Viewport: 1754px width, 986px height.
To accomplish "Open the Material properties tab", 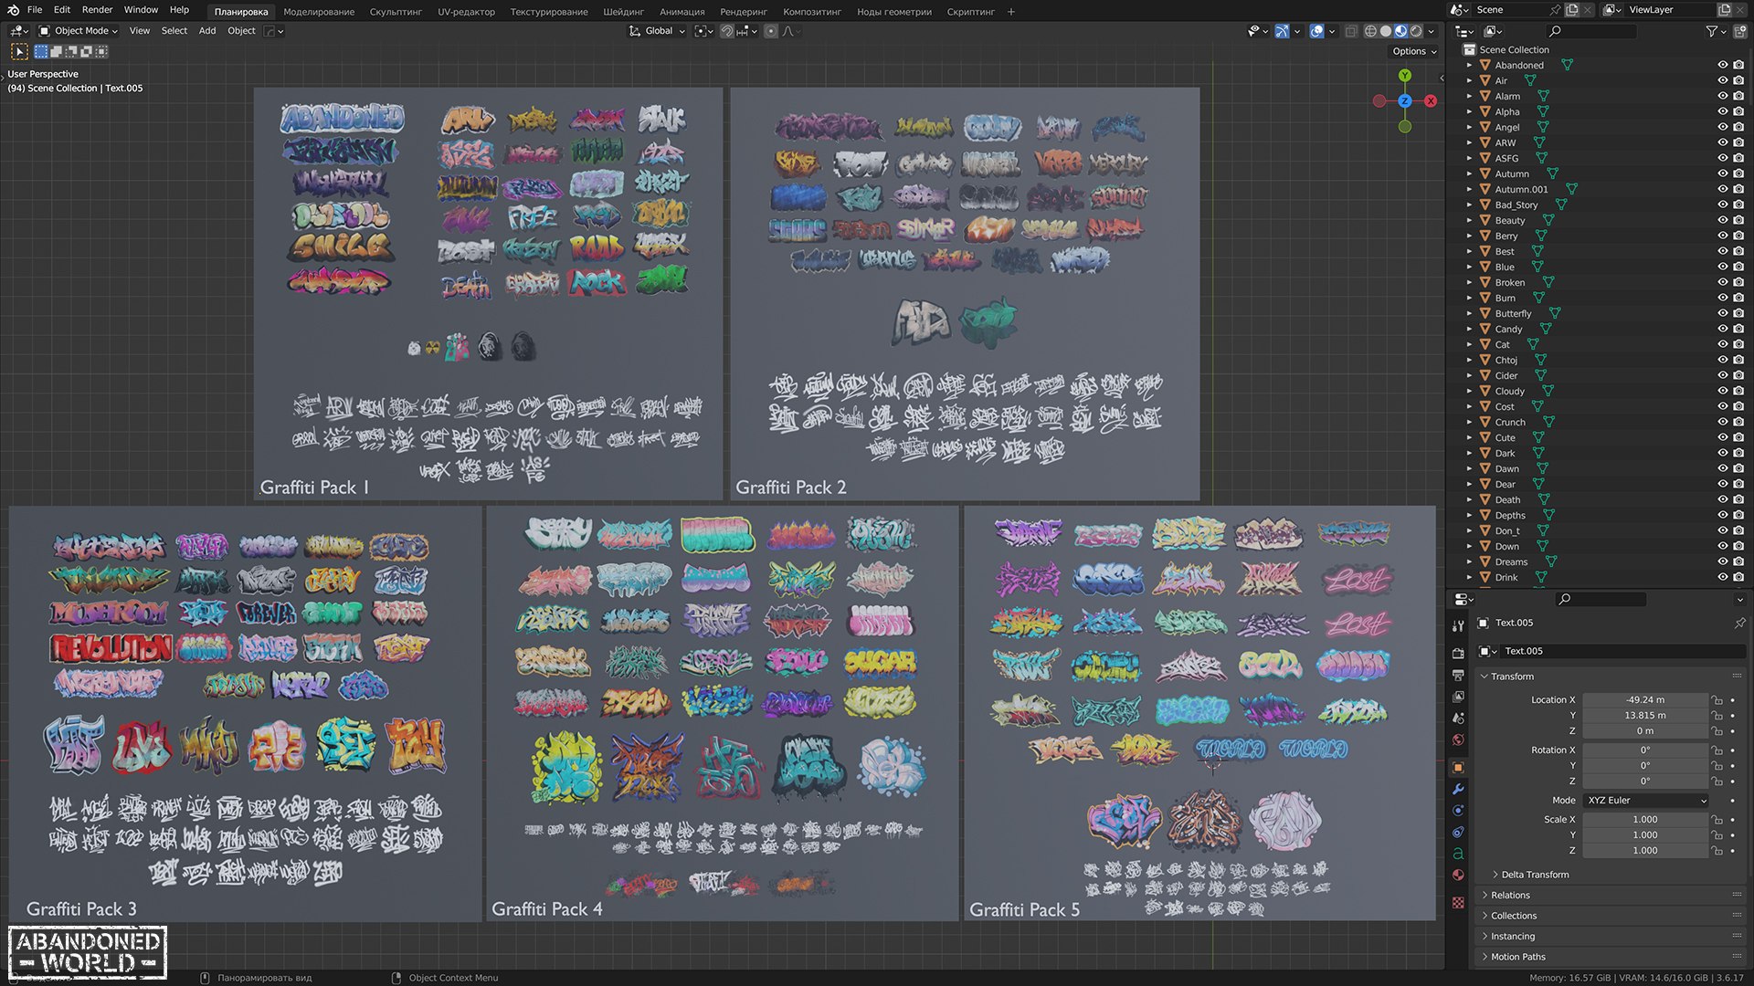I will pos(1458,875).
